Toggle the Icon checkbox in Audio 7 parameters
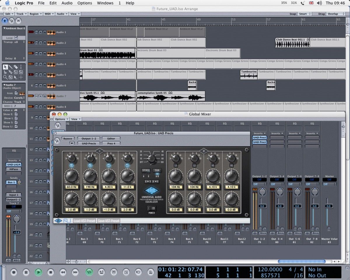 pos(16,93)
